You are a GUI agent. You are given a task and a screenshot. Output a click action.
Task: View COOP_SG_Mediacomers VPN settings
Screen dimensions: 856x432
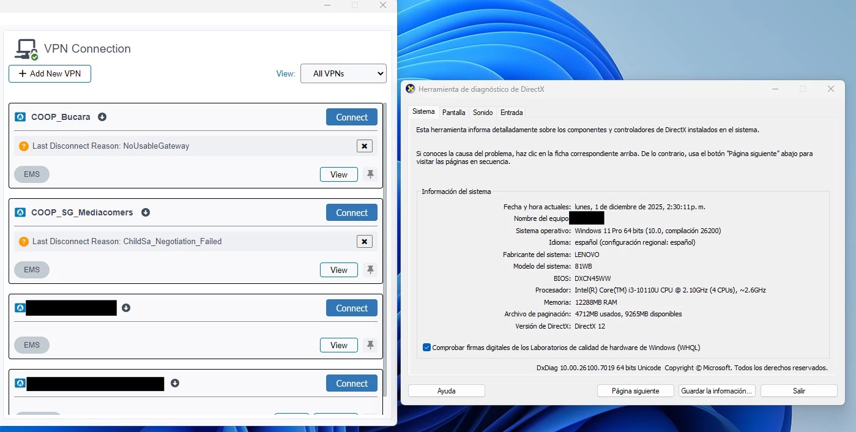pyautogui.click(x=339, y=270)
